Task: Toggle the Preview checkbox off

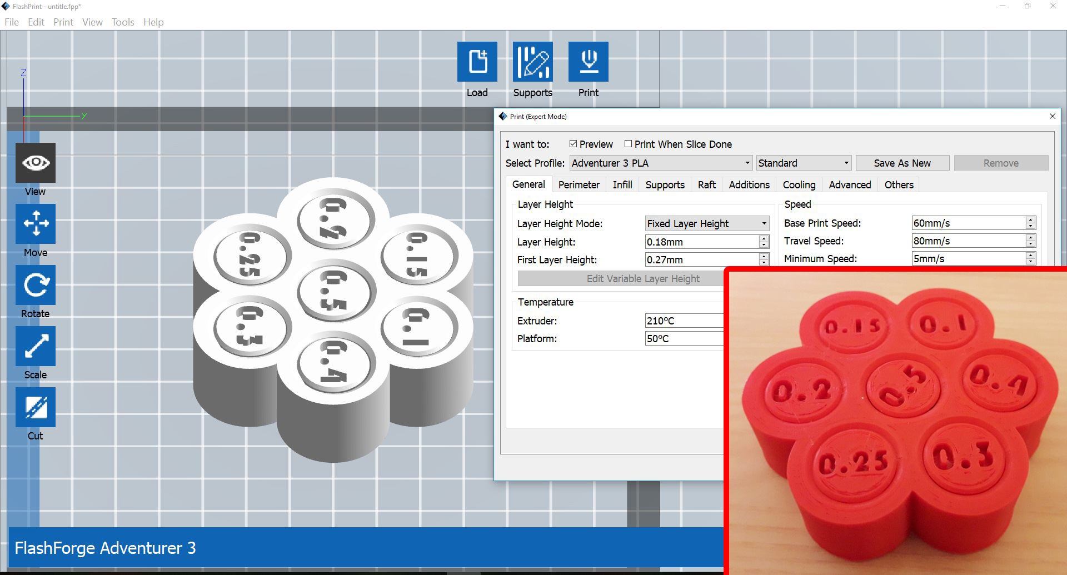Action: (574, 143)
